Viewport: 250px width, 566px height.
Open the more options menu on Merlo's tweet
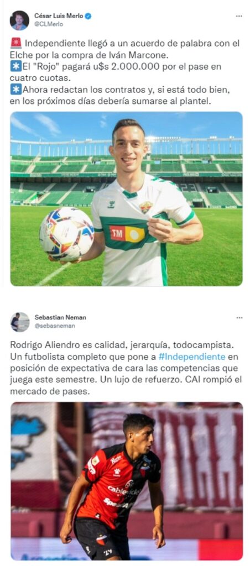[239, 16]
